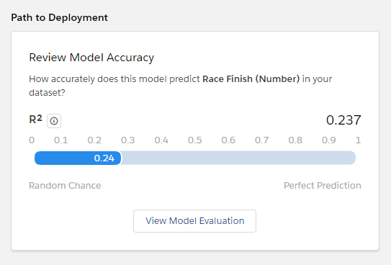This screenshot has height=265, width=391.
Task: Click the bold Race Finish (Number) text
Action: (251, 79)
